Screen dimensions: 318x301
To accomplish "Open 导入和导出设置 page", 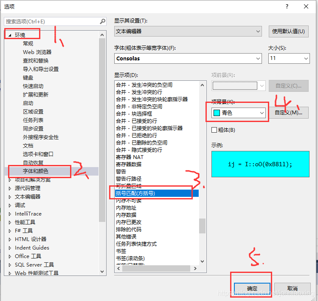I will pos(41,69).
